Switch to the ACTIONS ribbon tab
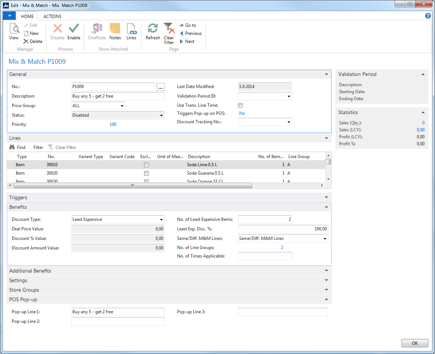Screen dimensions: 435x354 (52, 16)
